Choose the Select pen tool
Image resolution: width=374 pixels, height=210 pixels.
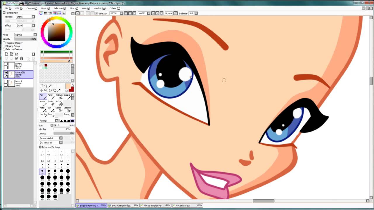point(59,110)
